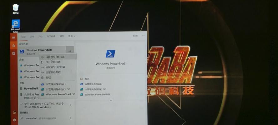Open the 允许本地 PowerShell settings result
Image resolution: width=278 pixels, height=125 pixels.
pos(29,96)
